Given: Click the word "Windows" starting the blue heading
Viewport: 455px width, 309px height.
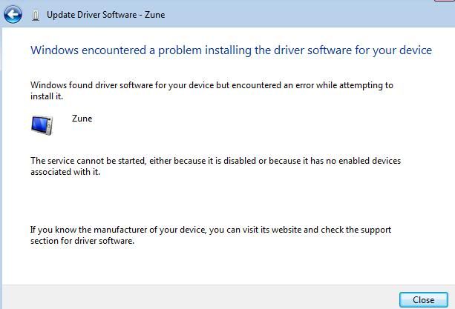Looking at the screenshot, I should coord(54,50).
